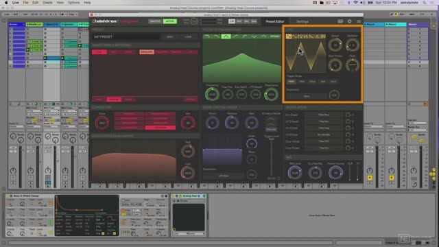Select the fourth filter type icon
The width and height of the screenshot is (439, 247).
pos(235,36)
